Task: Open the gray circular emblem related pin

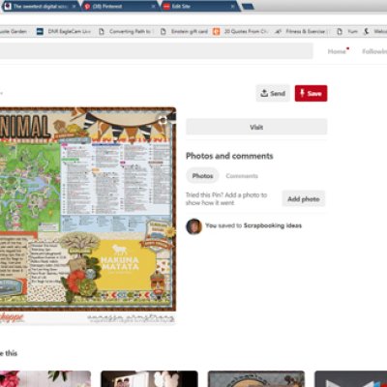Action: (x=256, y=379)
